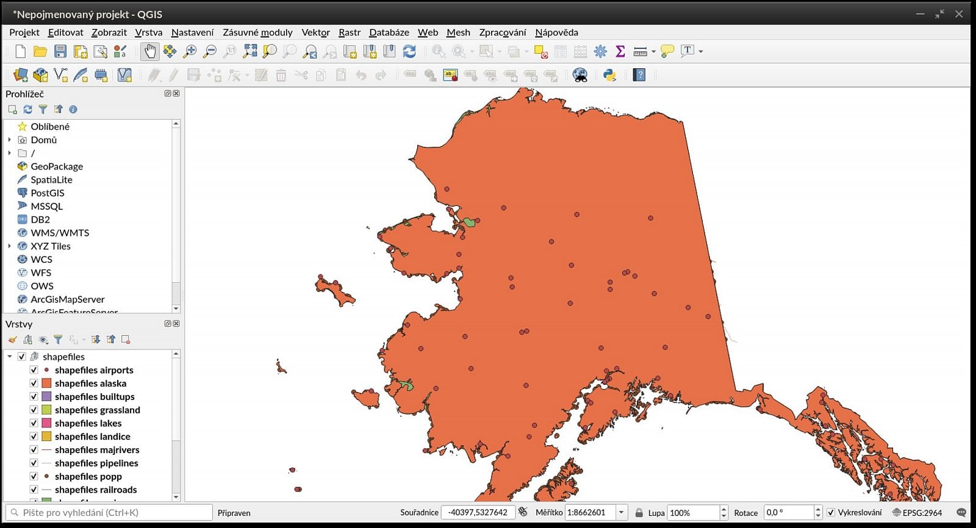Open the Zásuvné moduly menu
This screenshot has height=528, width=976.
point(257,32)
